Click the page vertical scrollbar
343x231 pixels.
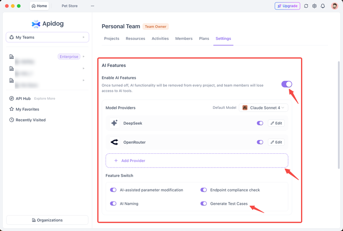click(339, 115)
